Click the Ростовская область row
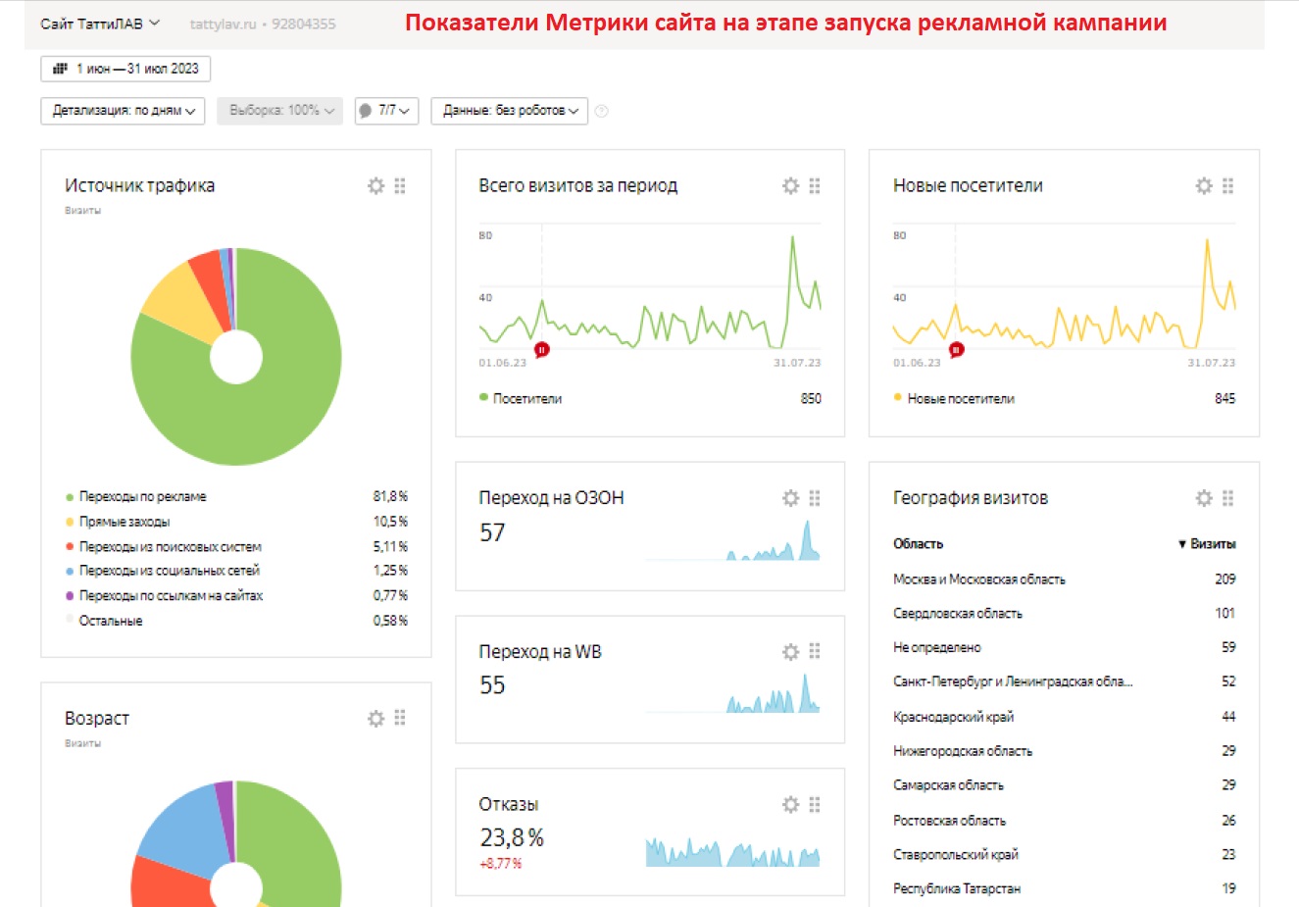 click(x=1064, y=821)
